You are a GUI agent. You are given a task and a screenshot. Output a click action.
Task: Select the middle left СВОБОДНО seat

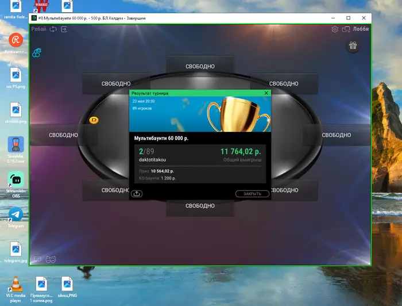[63, 135]
